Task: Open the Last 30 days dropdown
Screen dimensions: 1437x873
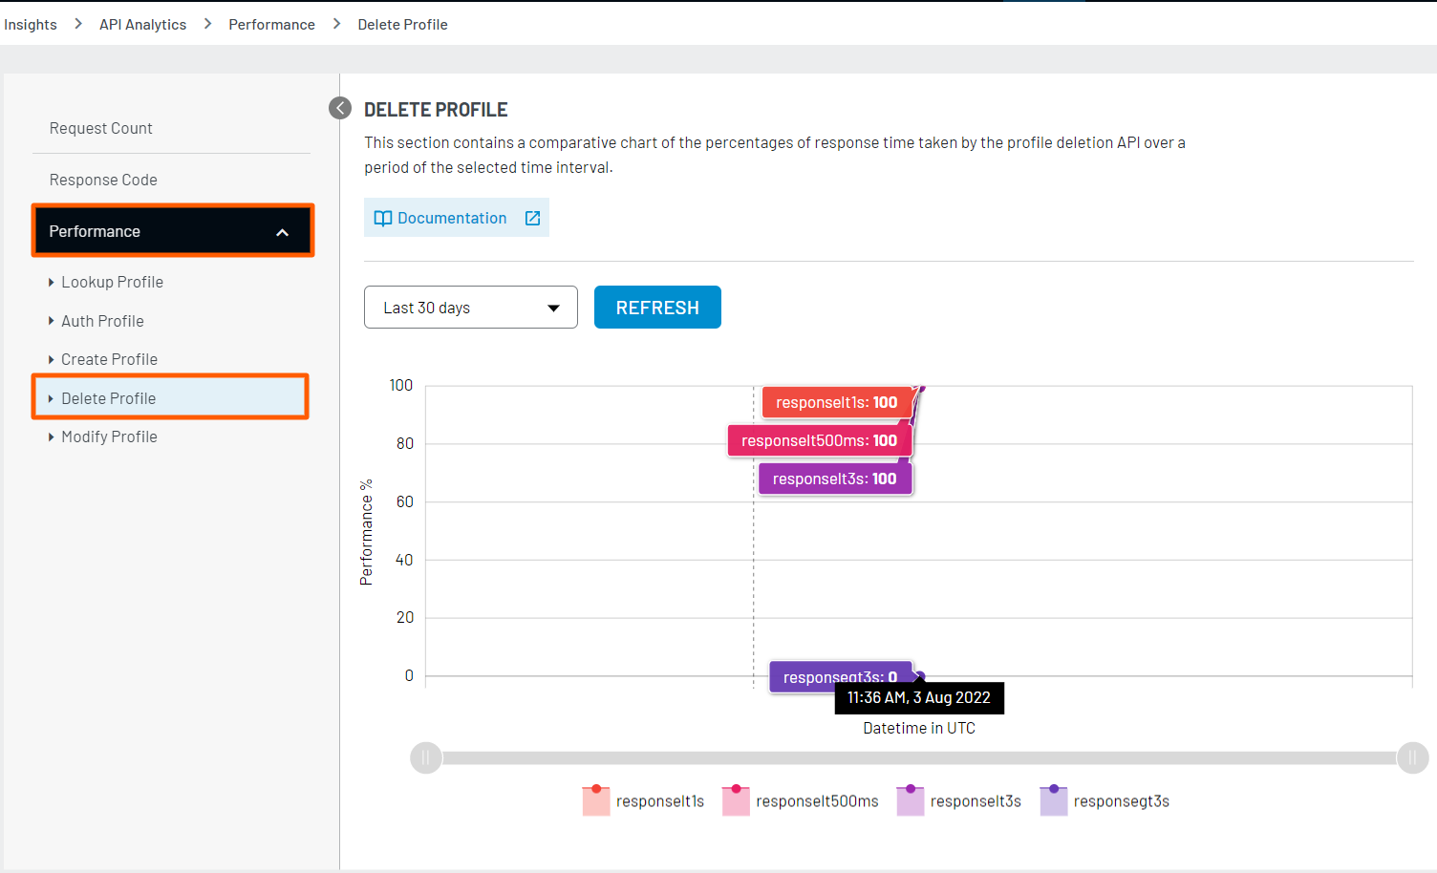Action: 470,308
